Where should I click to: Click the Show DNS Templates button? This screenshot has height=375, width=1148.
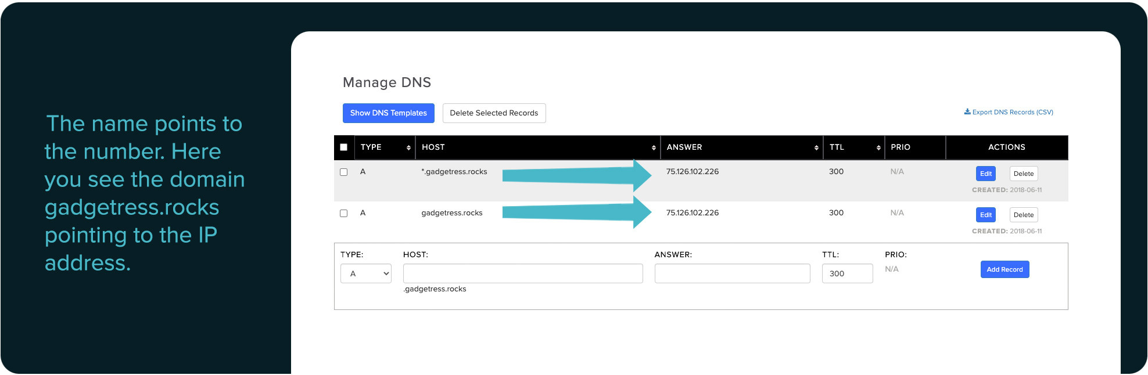388,113
